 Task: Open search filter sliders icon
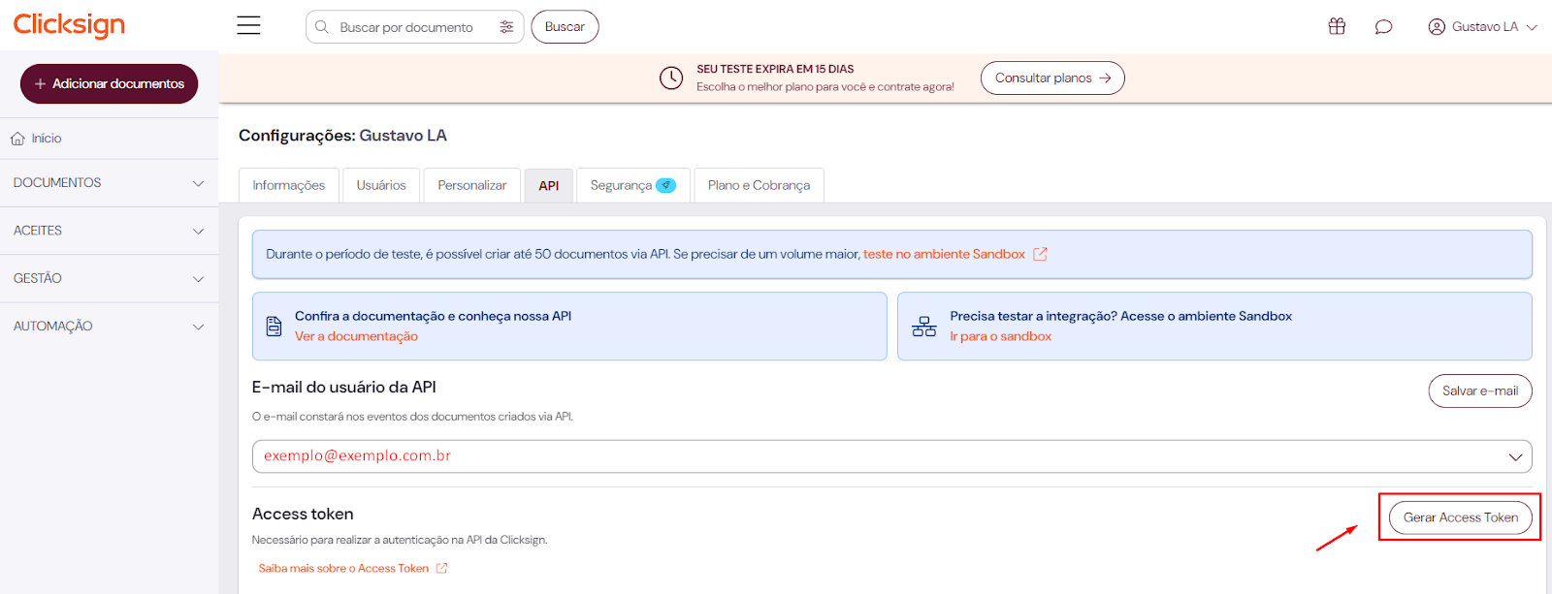coord(506,27)
